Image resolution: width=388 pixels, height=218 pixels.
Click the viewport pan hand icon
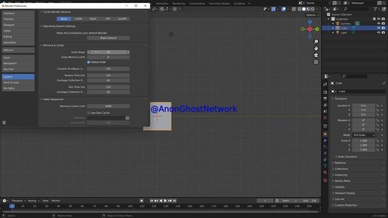316,48
